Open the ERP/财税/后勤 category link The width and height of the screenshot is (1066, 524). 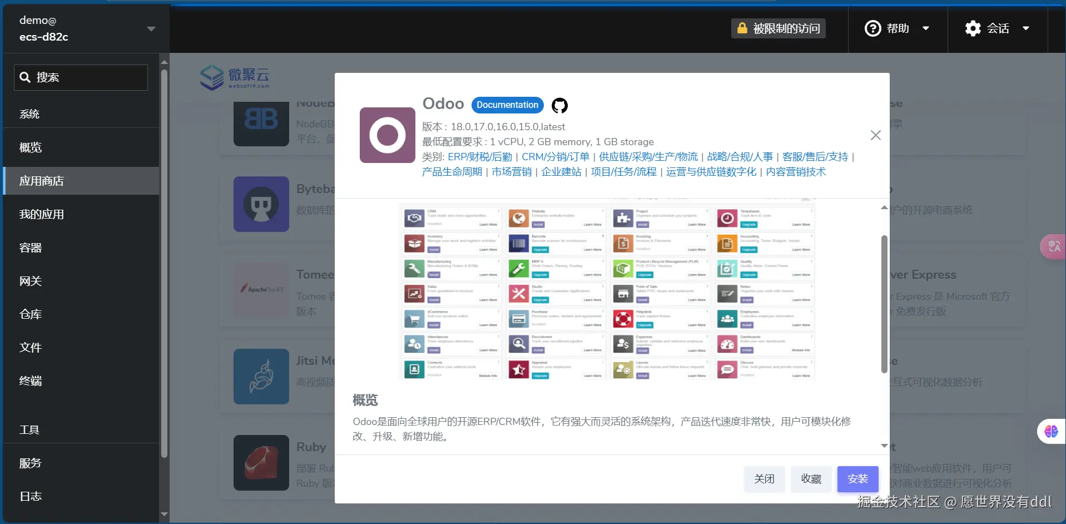click(x=479, y=156)
